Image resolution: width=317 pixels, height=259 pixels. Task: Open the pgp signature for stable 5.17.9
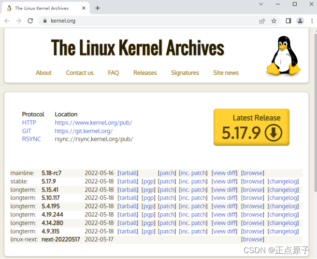(x=148, y=181)
